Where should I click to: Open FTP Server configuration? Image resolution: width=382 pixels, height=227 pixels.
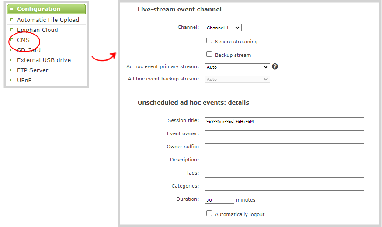tap(33, 70)
